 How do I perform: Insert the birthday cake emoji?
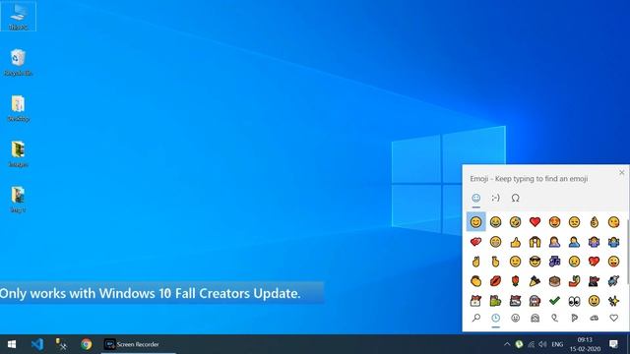tap(554, 281)
